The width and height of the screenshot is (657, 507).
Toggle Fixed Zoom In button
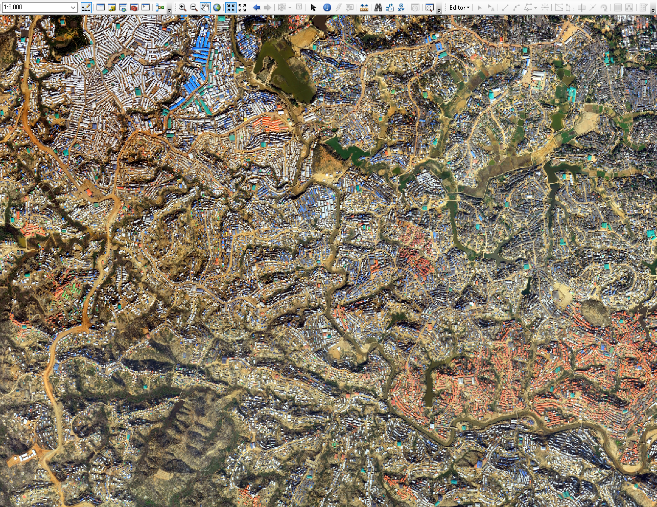coord(231,8)
